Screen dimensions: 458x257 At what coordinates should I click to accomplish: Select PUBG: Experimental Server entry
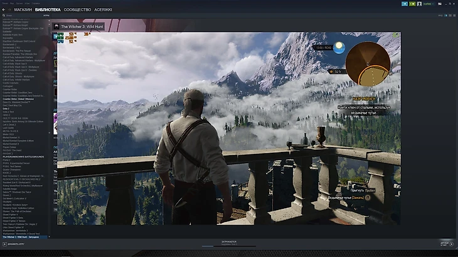[16, 163]
